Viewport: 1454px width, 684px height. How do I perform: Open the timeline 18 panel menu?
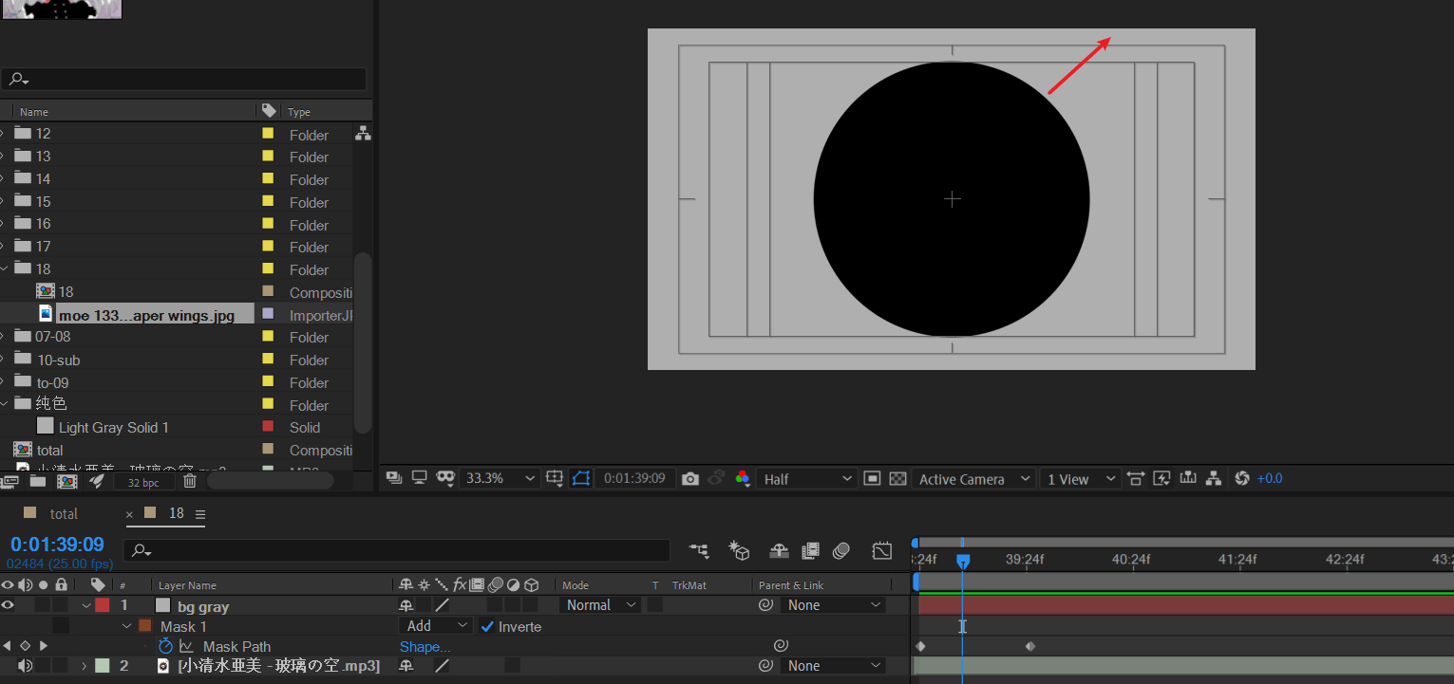tap(200, 513)
